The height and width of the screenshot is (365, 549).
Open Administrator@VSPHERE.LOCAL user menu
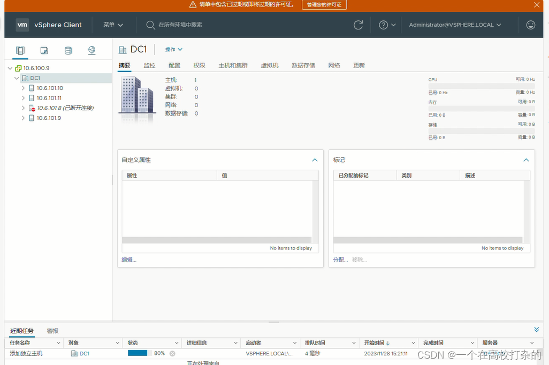[455, 25]
